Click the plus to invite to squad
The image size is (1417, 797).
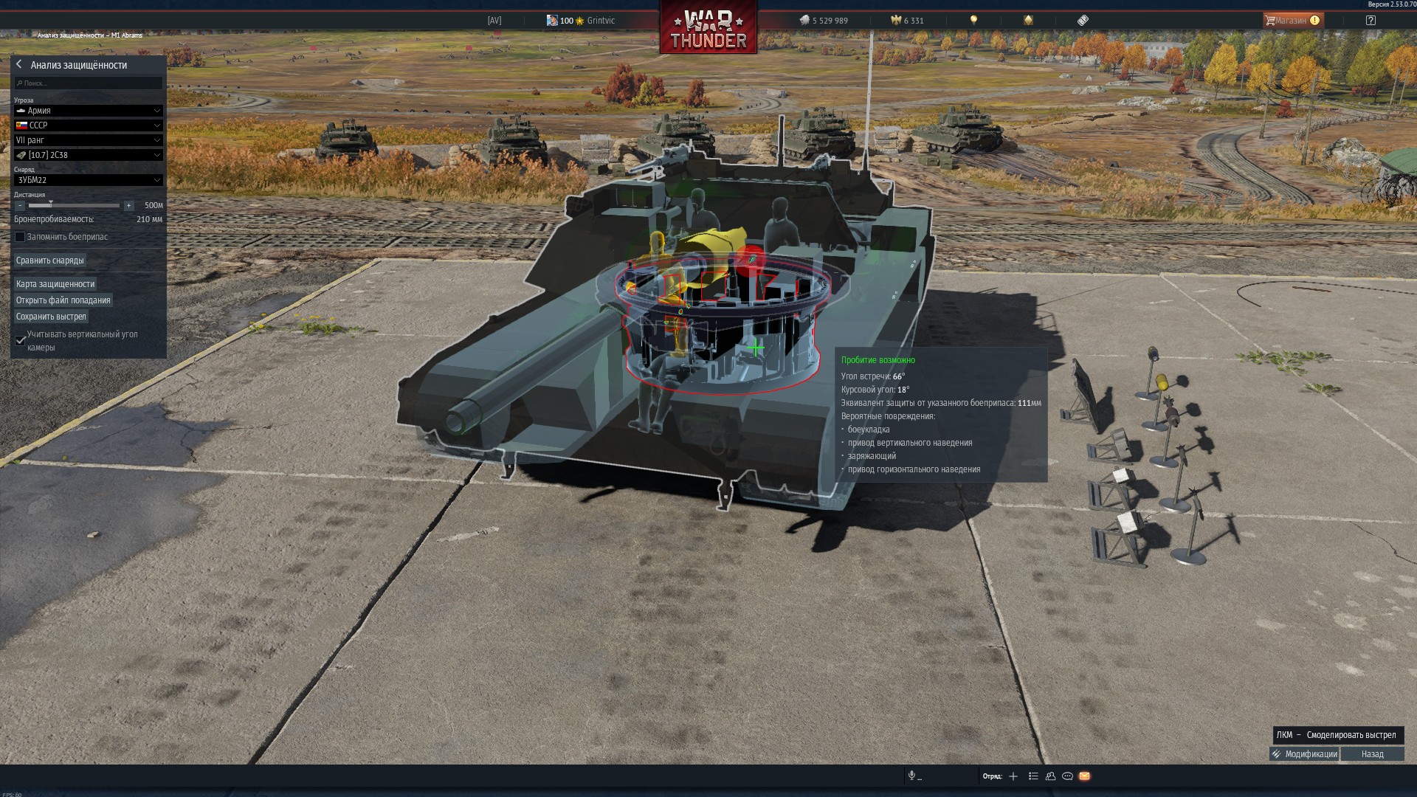tap(1013, 776)
